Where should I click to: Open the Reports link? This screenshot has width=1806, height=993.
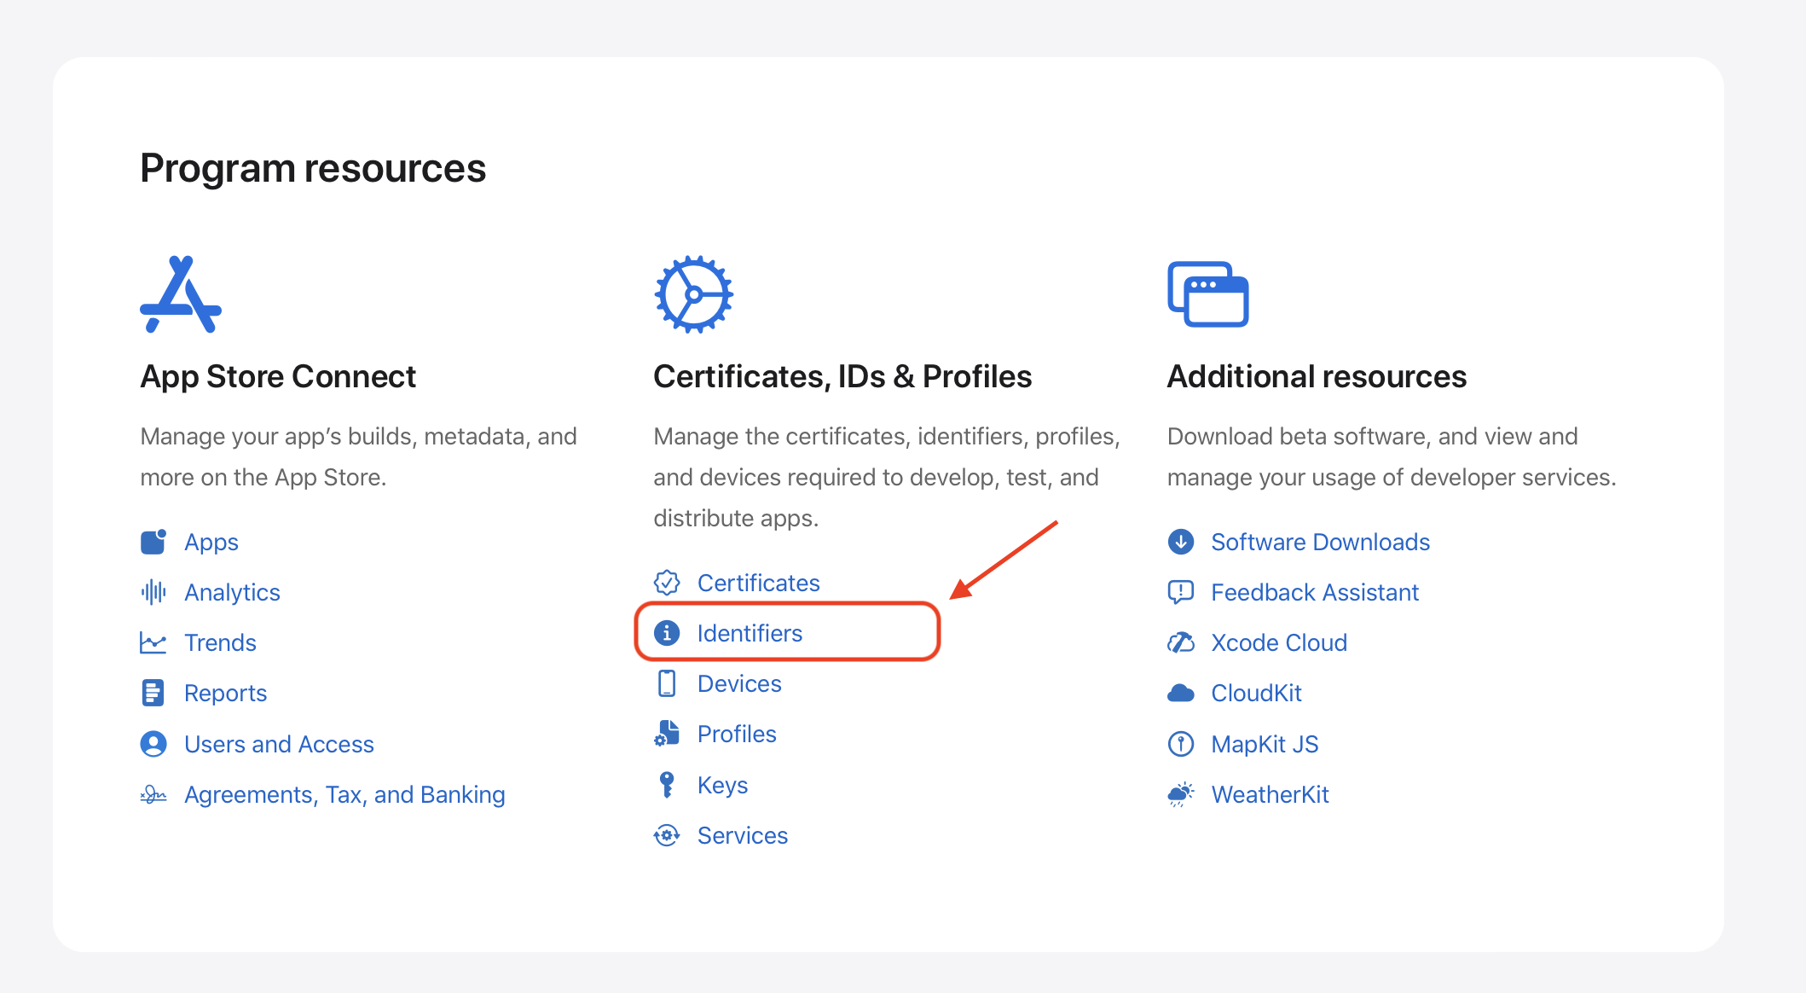(225, 693)
